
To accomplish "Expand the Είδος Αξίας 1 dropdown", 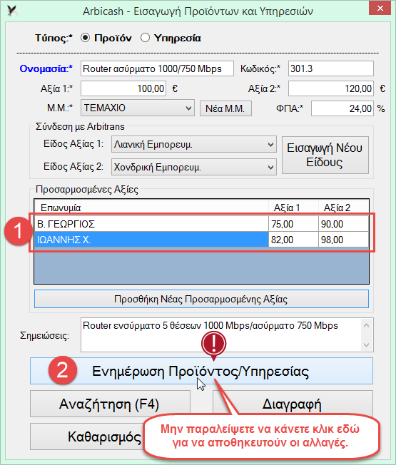I will tap(193, 145).
